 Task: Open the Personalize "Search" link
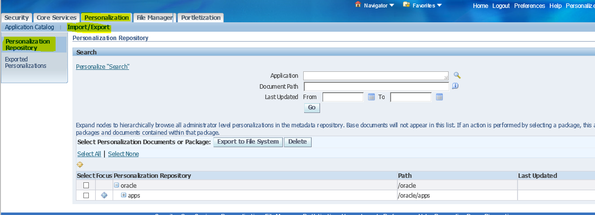pyautogui.click(x=103, y=66)
